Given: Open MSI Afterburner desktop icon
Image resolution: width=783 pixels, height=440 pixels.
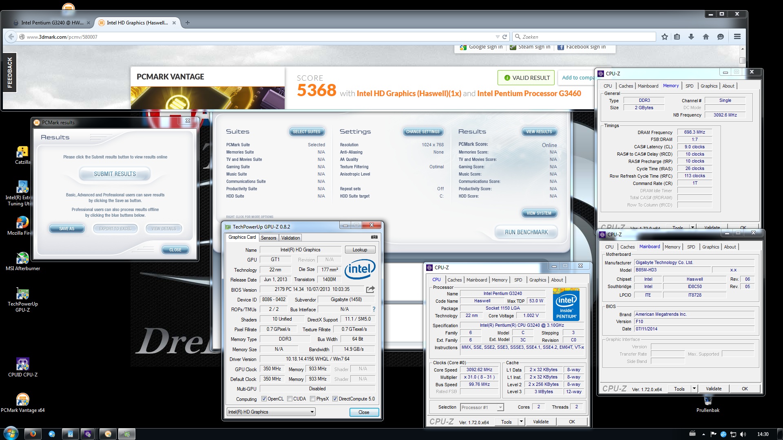Looking at the screenshot, I should click(x=23, y=262).
